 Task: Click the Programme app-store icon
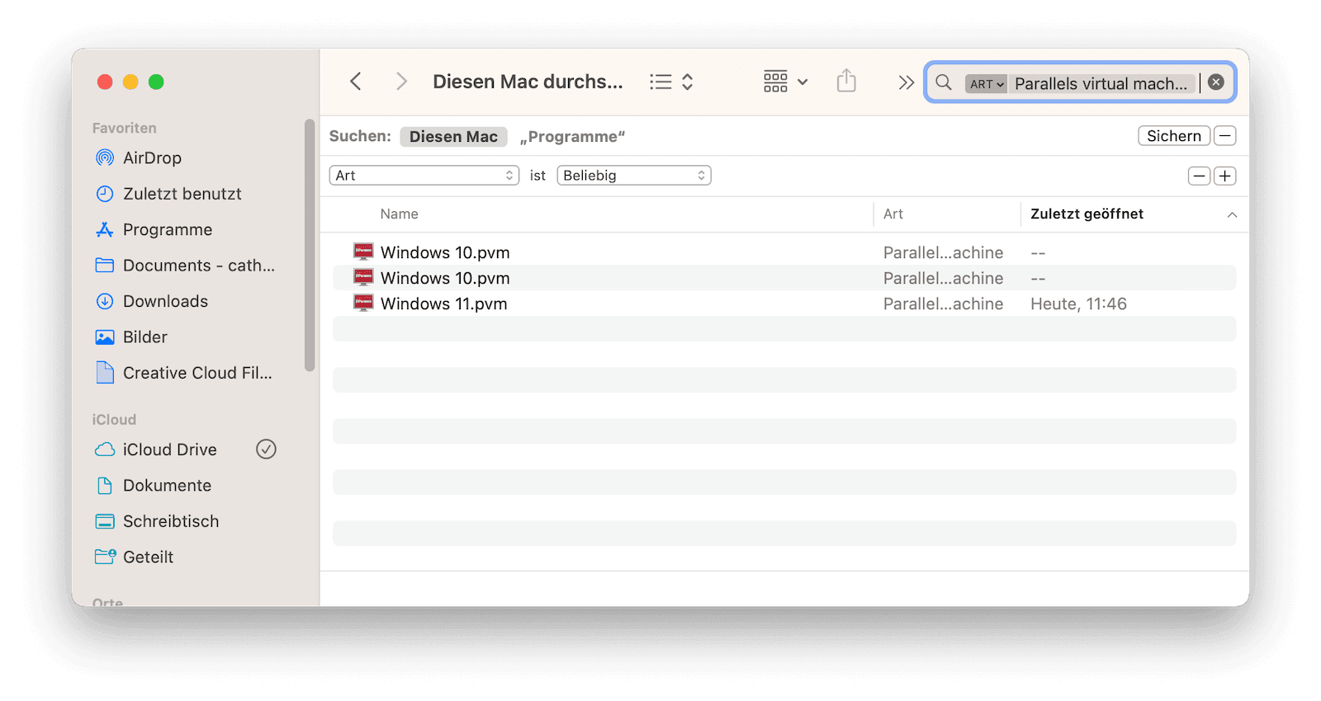coord(105,229)
